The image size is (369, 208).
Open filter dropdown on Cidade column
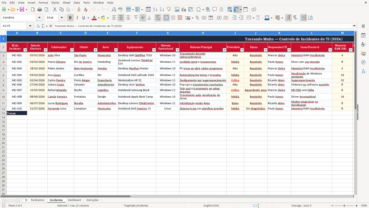click(95, 50)
